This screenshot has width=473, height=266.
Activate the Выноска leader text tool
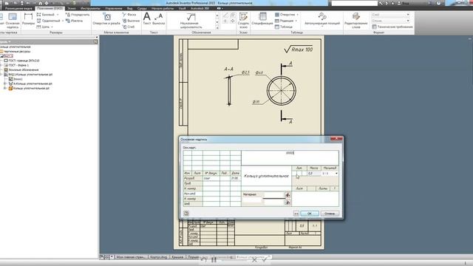pyautogui.click(x=159, y=18)
